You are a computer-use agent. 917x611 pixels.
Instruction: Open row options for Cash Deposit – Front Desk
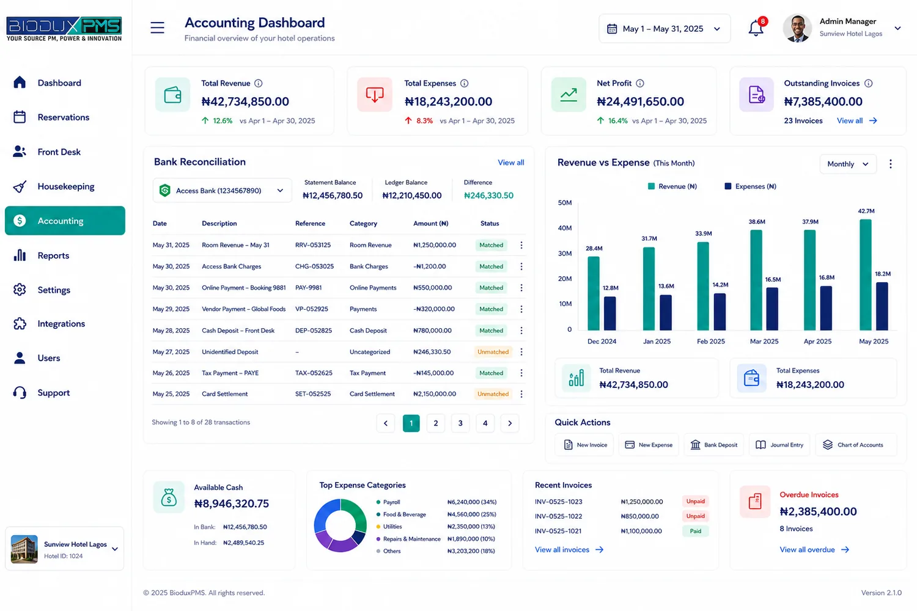(521, 331)
